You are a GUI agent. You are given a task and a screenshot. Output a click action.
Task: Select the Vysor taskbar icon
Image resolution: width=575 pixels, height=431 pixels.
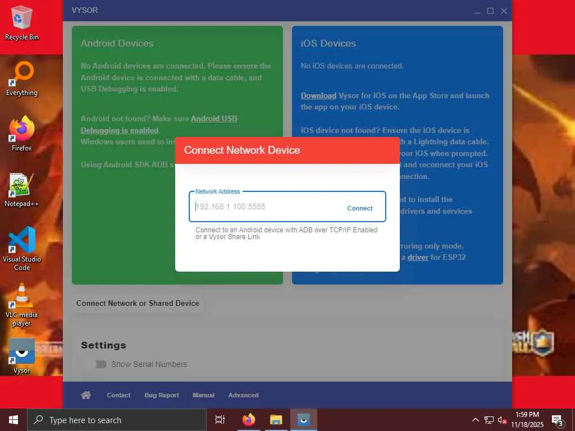[x=304, y=420]
